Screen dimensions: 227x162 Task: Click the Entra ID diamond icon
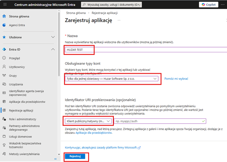coord(4,49)
